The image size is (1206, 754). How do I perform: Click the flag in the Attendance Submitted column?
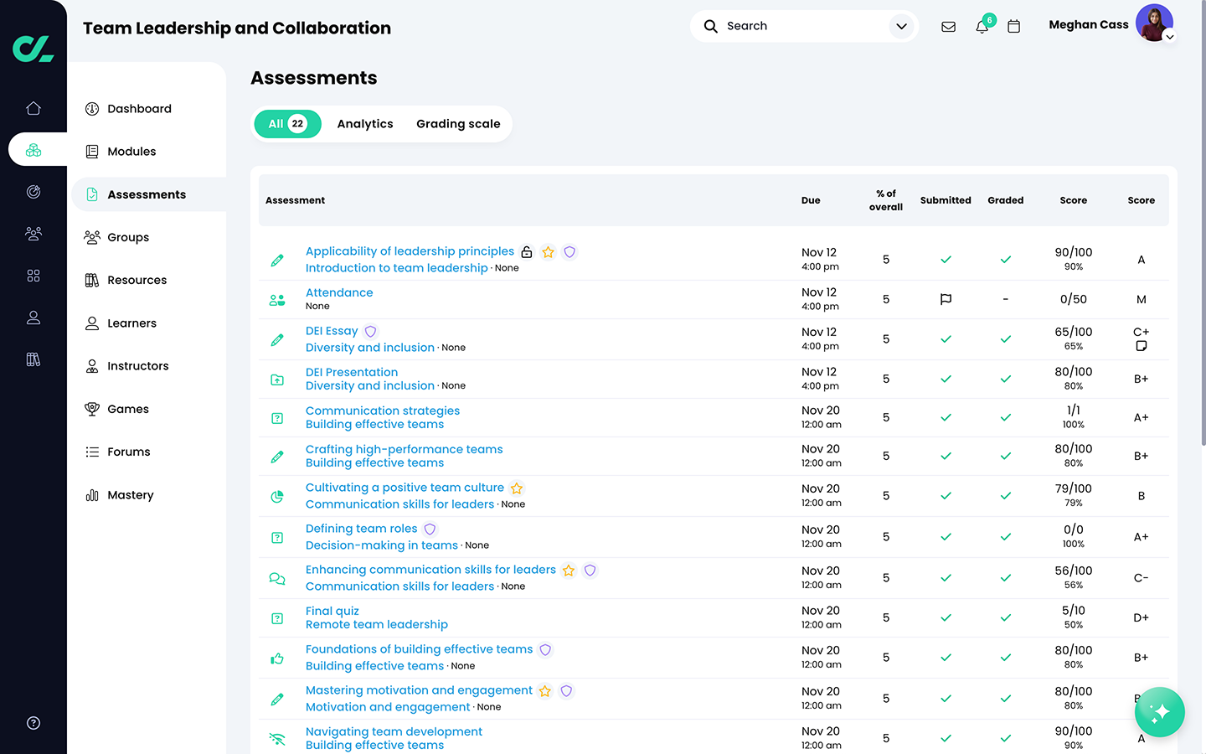(946, 299)
